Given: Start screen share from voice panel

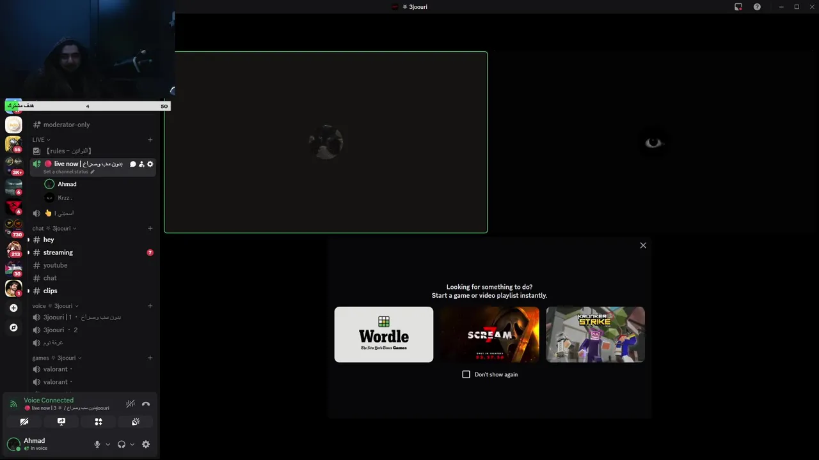Looking at the screenshot, I should [61, 422].
